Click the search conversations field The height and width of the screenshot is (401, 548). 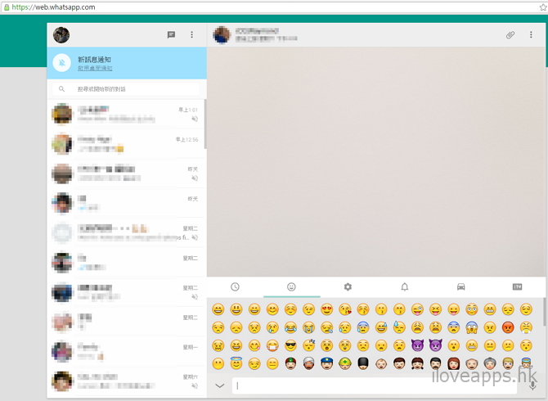pos(127,88)
